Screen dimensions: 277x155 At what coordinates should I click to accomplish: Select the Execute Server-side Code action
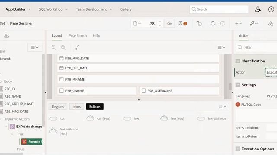(32, 142)
